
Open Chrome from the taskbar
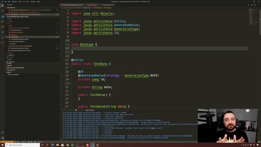[67, 145]
